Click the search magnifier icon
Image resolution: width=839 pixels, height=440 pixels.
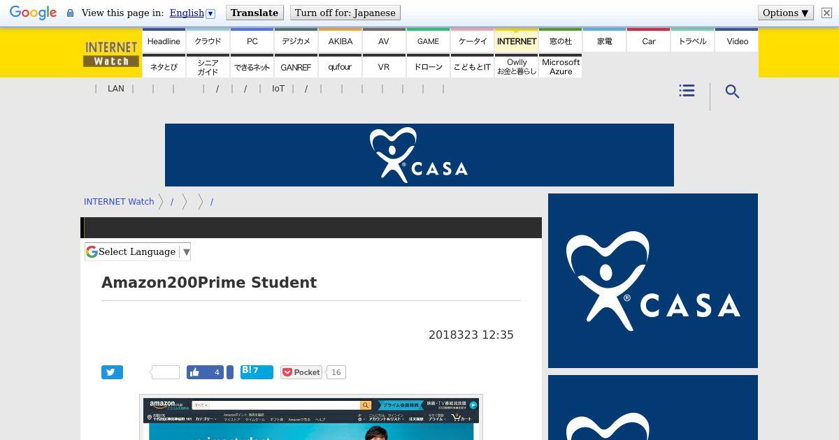732,91
